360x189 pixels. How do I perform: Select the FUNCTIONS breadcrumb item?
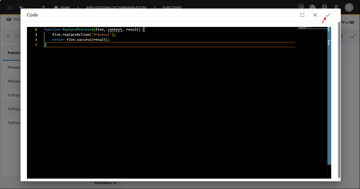click(172, 7)
